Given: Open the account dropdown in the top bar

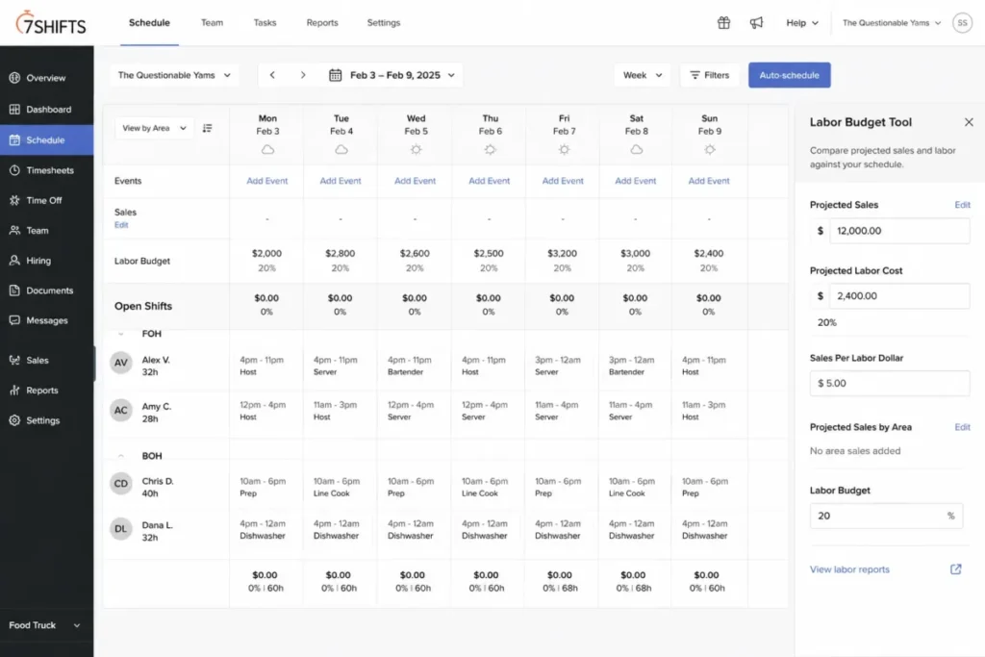Looking at the screenshot, I should [892, 23].
